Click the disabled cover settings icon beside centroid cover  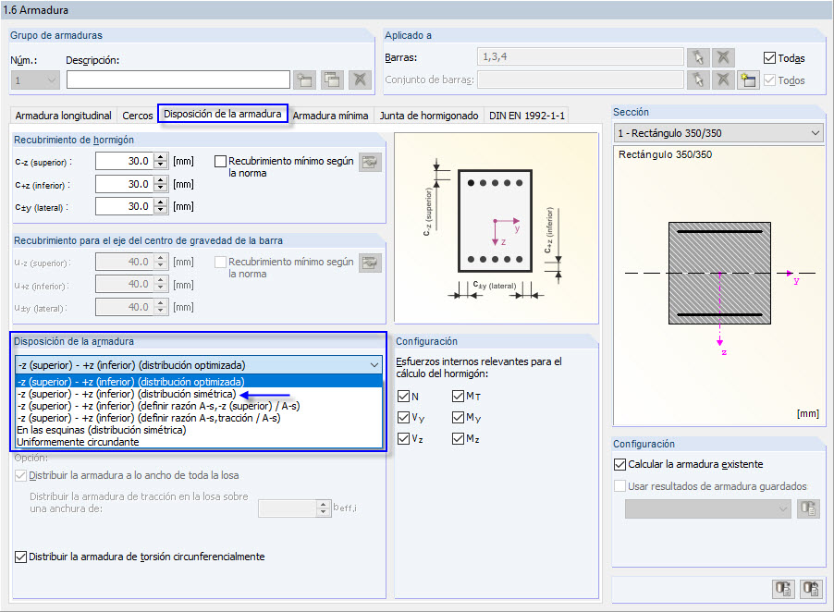[370, 263]
